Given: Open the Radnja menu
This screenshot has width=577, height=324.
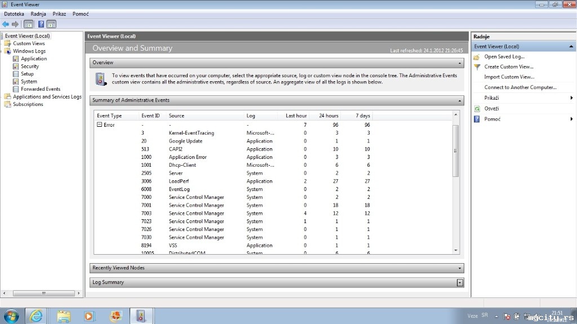Looking at the screenshot, I should tap(38, 14).
